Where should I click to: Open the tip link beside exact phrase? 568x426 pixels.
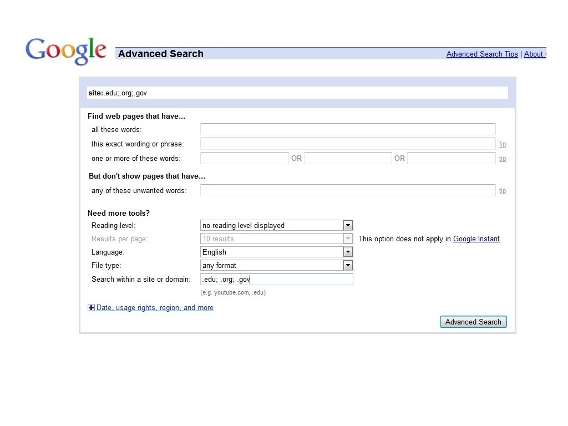click(x=503, y=144)
